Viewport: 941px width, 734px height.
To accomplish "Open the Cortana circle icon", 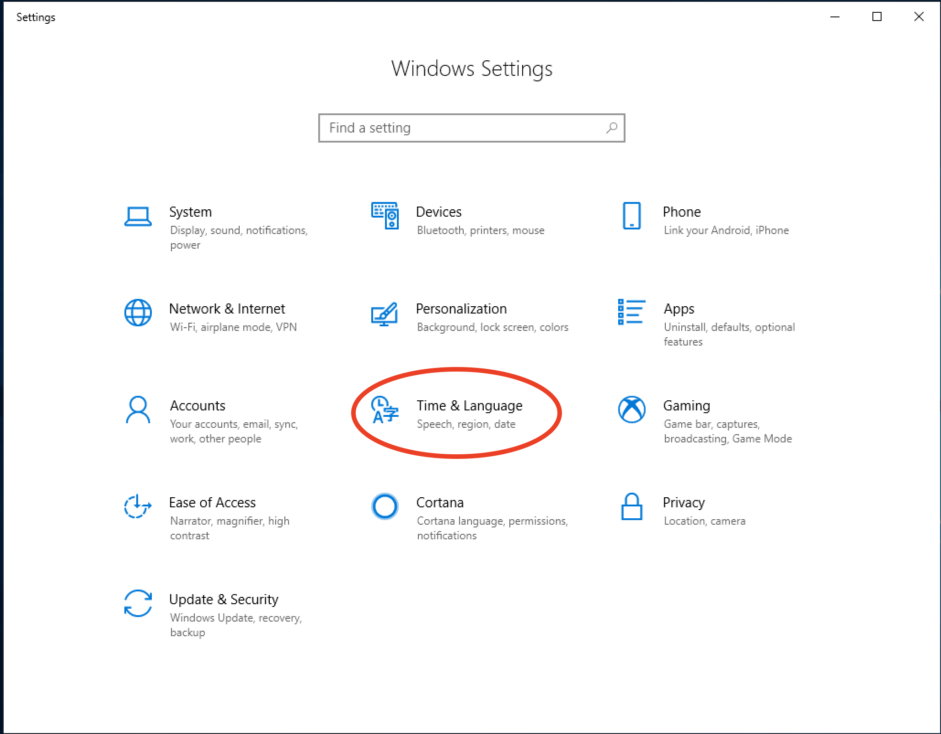I will click(385, 506).
